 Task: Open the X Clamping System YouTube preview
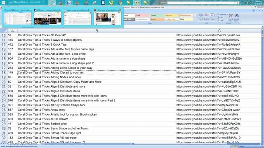[x=107, y=17]
